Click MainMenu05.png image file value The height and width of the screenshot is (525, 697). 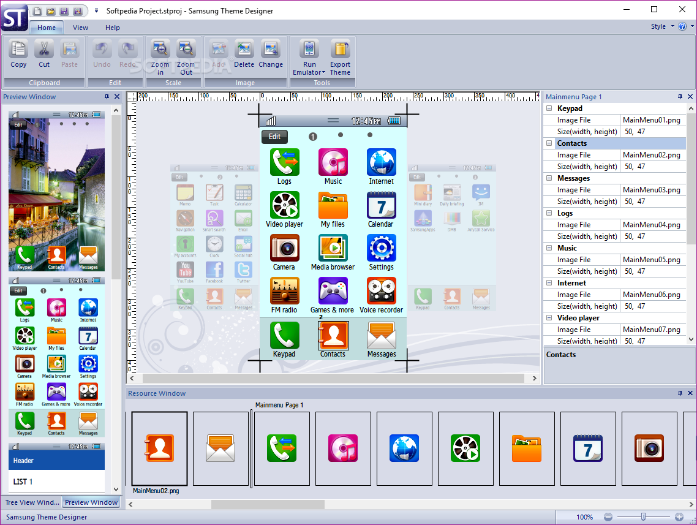(x=652, y=259)
